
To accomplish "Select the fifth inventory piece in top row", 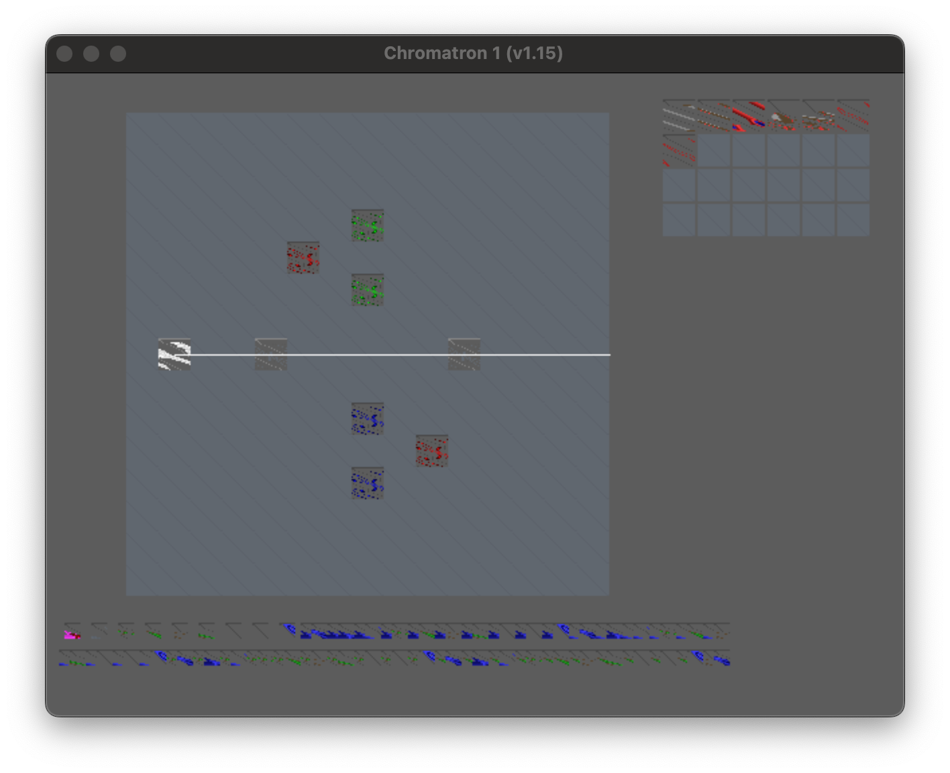I will point(819,115).
